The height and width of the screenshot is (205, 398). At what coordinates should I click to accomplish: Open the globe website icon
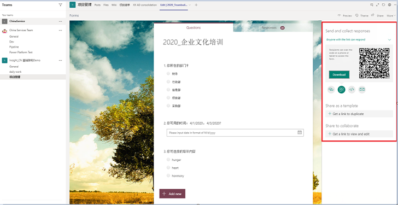(x=389, y=5)
